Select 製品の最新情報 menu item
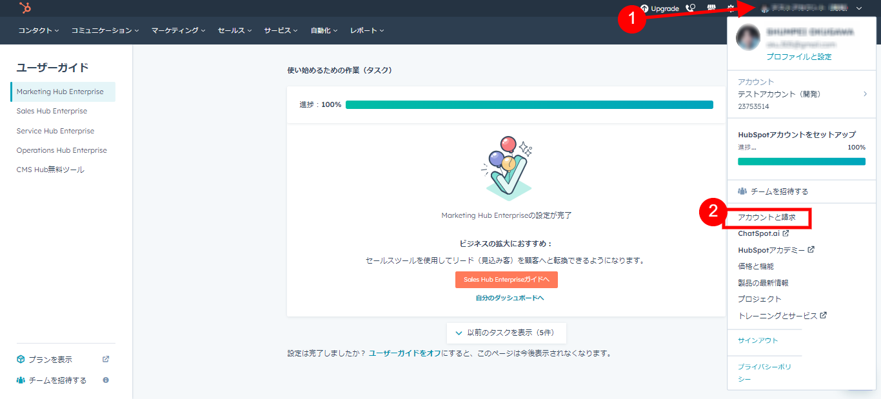This screenshot has width=881, height=399. click(x=763, y=282)
